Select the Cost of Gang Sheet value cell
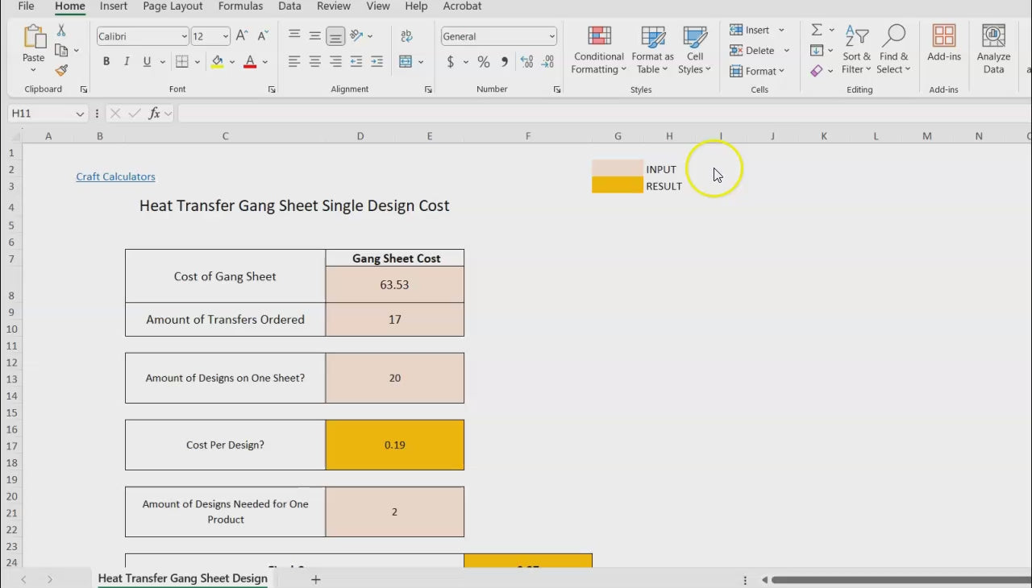This screenshot has height=588, width=1032. coord(394,284)
